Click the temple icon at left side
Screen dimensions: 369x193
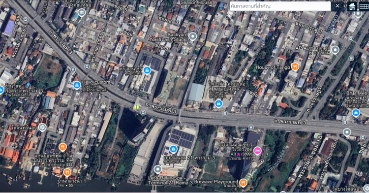point(42,128)
